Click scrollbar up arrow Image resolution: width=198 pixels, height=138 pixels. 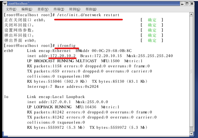click(191, 14)
